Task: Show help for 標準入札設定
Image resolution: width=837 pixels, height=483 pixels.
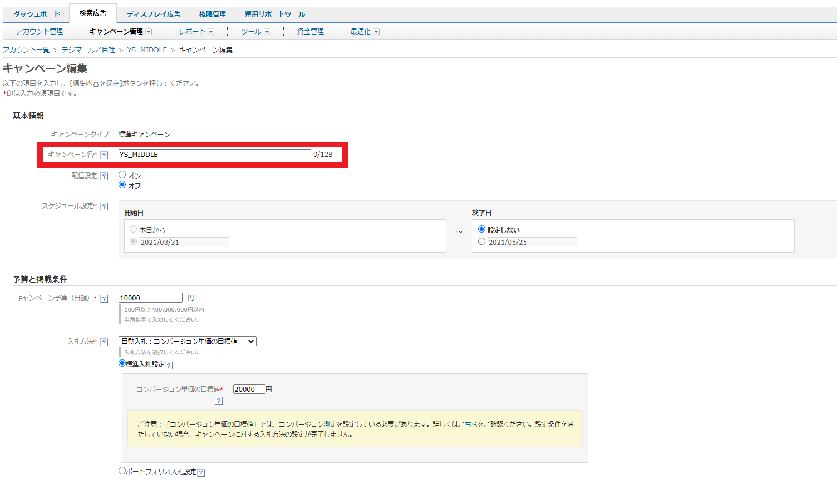Action: point(169,366)
